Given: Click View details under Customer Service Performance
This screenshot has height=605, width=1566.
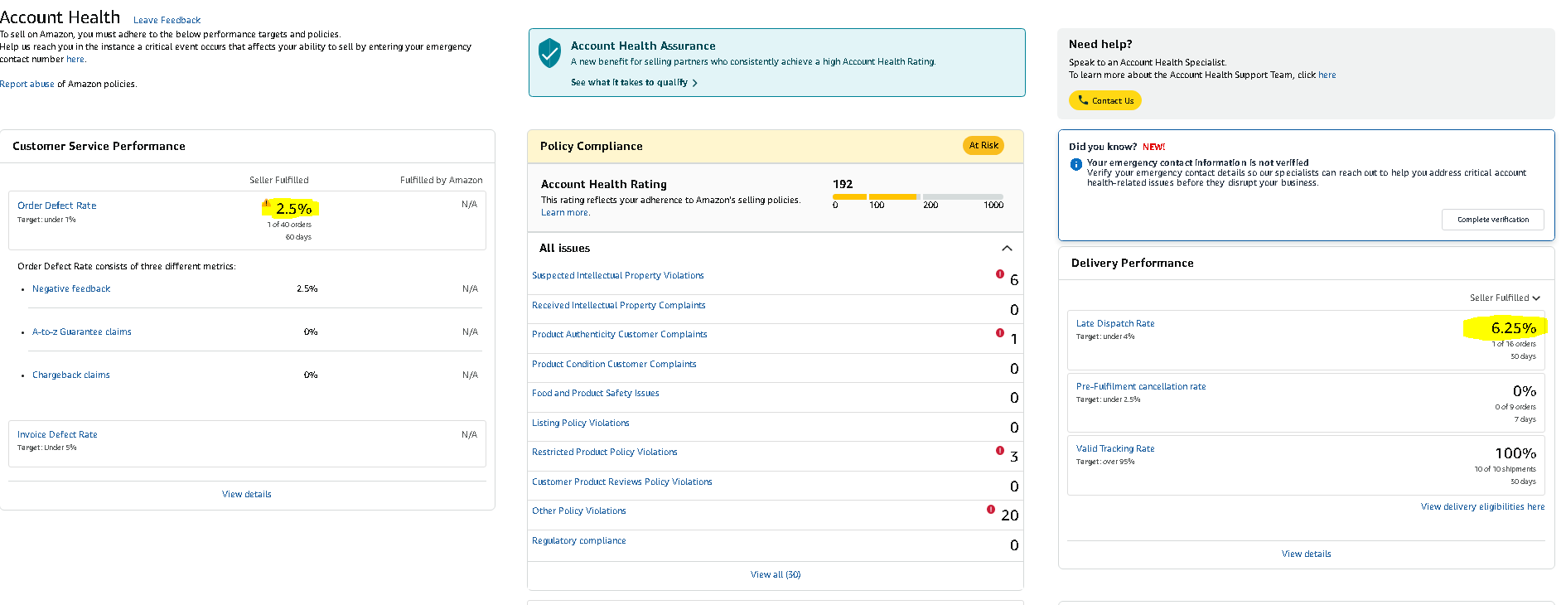Looking at the screenshot, I should click(247, 494).
